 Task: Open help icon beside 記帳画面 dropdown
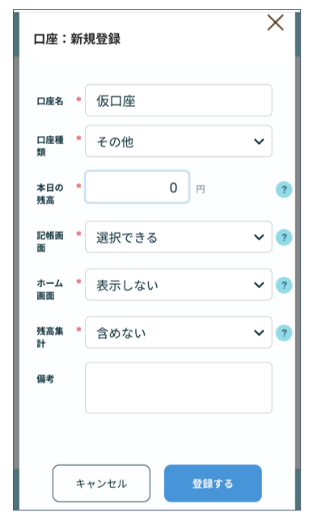pos(284,237)
